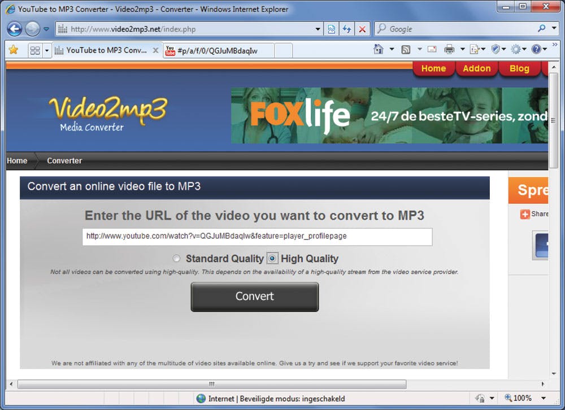Click the vertical scrollbar down arrow
This screenshot has height=410, width=565.
(554, 374)
